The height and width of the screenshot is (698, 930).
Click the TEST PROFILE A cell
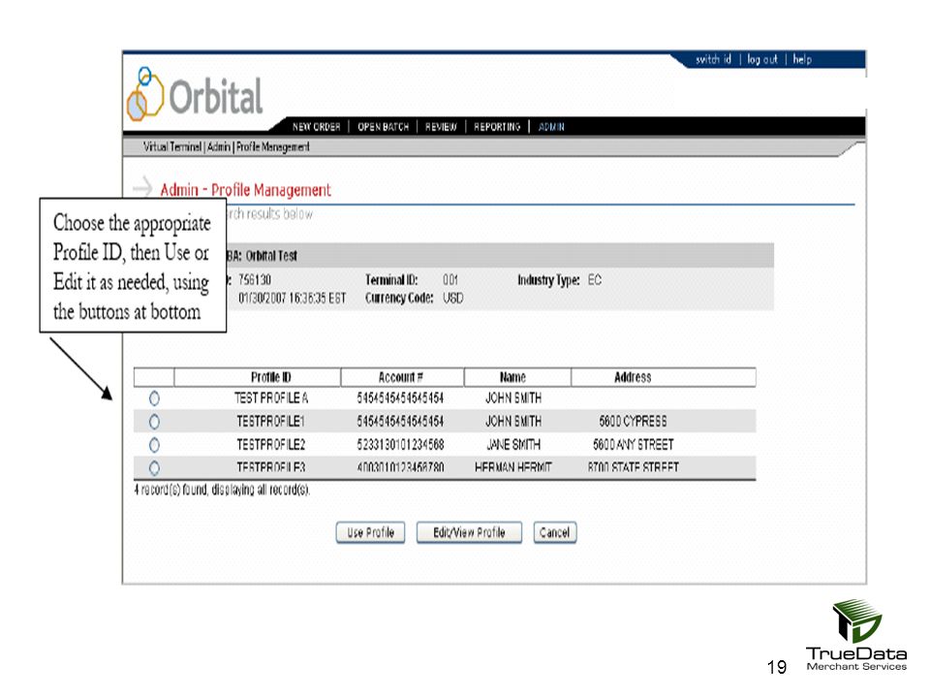pos(271,398)
